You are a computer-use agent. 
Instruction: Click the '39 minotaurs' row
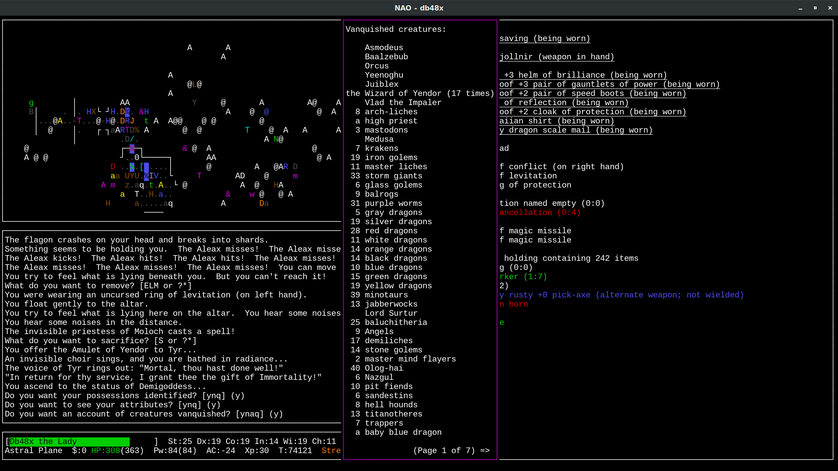point(379,295)
